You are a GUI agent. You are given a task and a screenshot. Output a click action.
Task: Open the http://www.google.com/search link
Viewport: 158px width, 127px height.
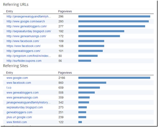(x=26, y=21)
